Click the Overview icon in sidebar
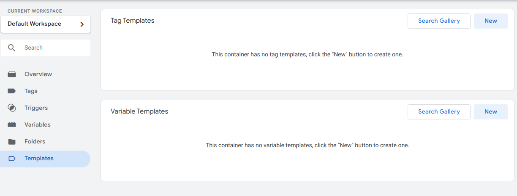The image size is (517, 196). (12, 74)
